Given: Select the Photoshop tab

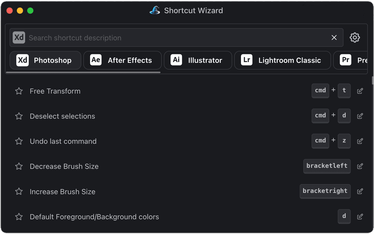Looking at the screenshot, I should (x=45, y=60).
